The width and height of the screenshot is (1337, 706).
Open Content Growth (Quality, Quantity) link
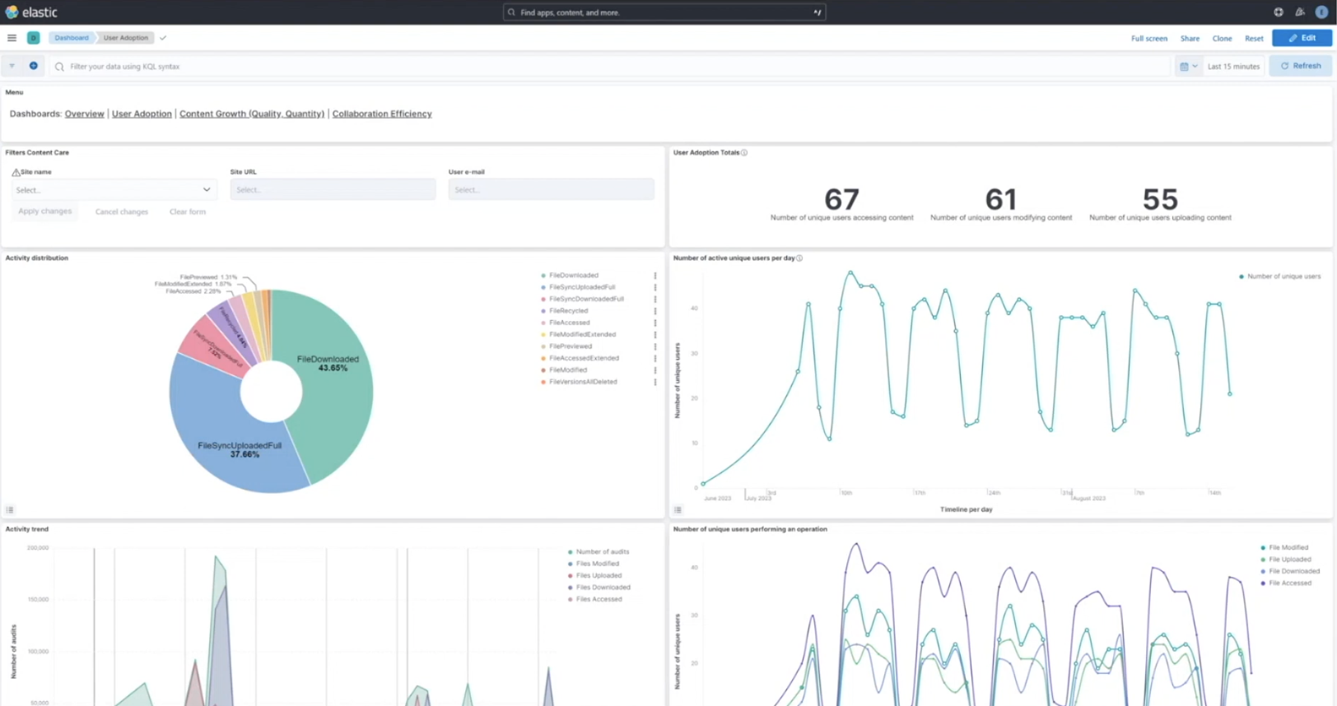click(x=252, y=114)
